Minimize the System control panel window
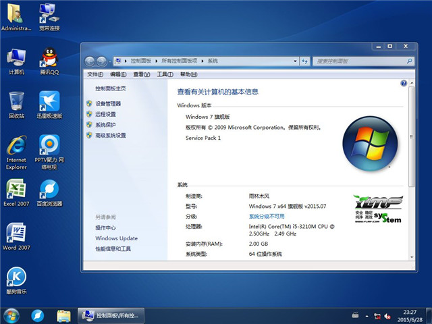The image size is (432, 324). pyautogui.click(x=379, y=47)
